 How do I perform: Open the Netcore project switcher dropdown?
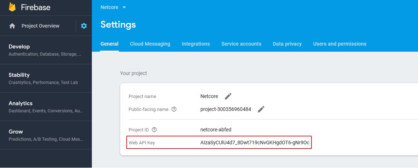113,7
